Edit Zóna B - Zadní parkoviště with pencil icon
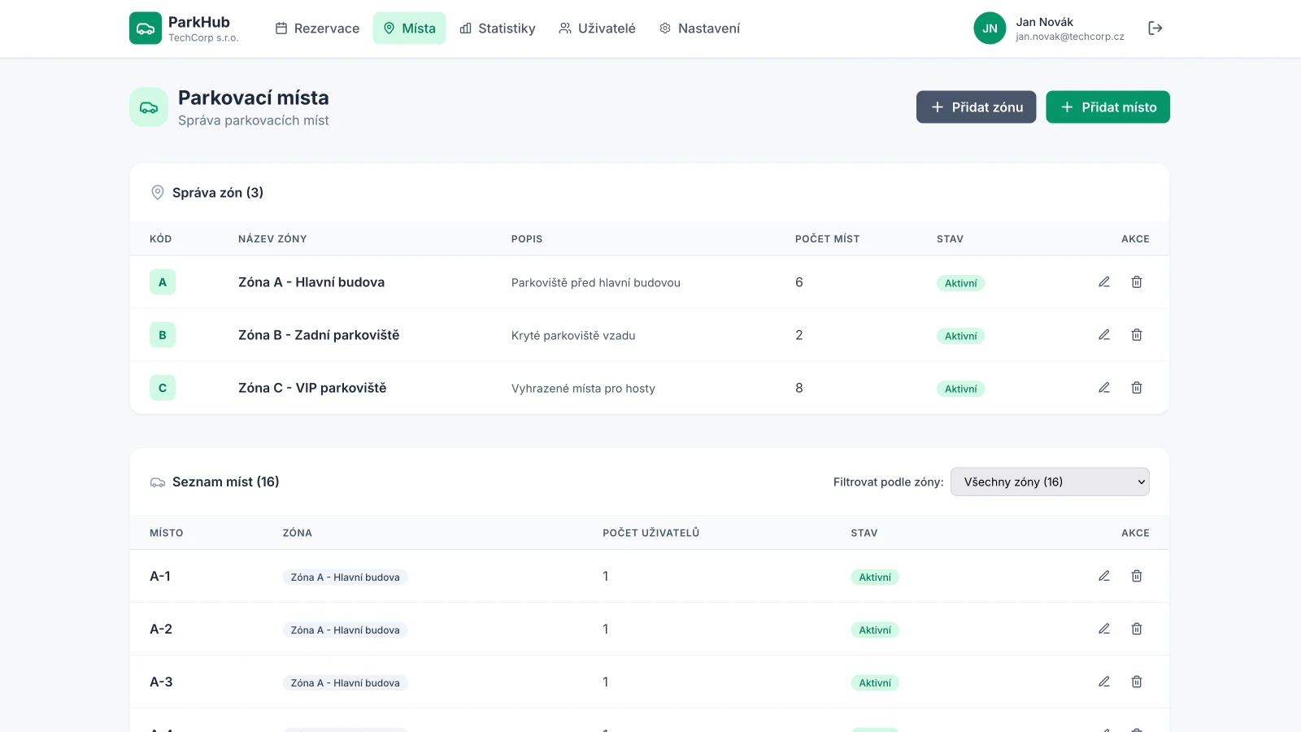Viewport: 1301px width, 732px height. [1103, 335]
